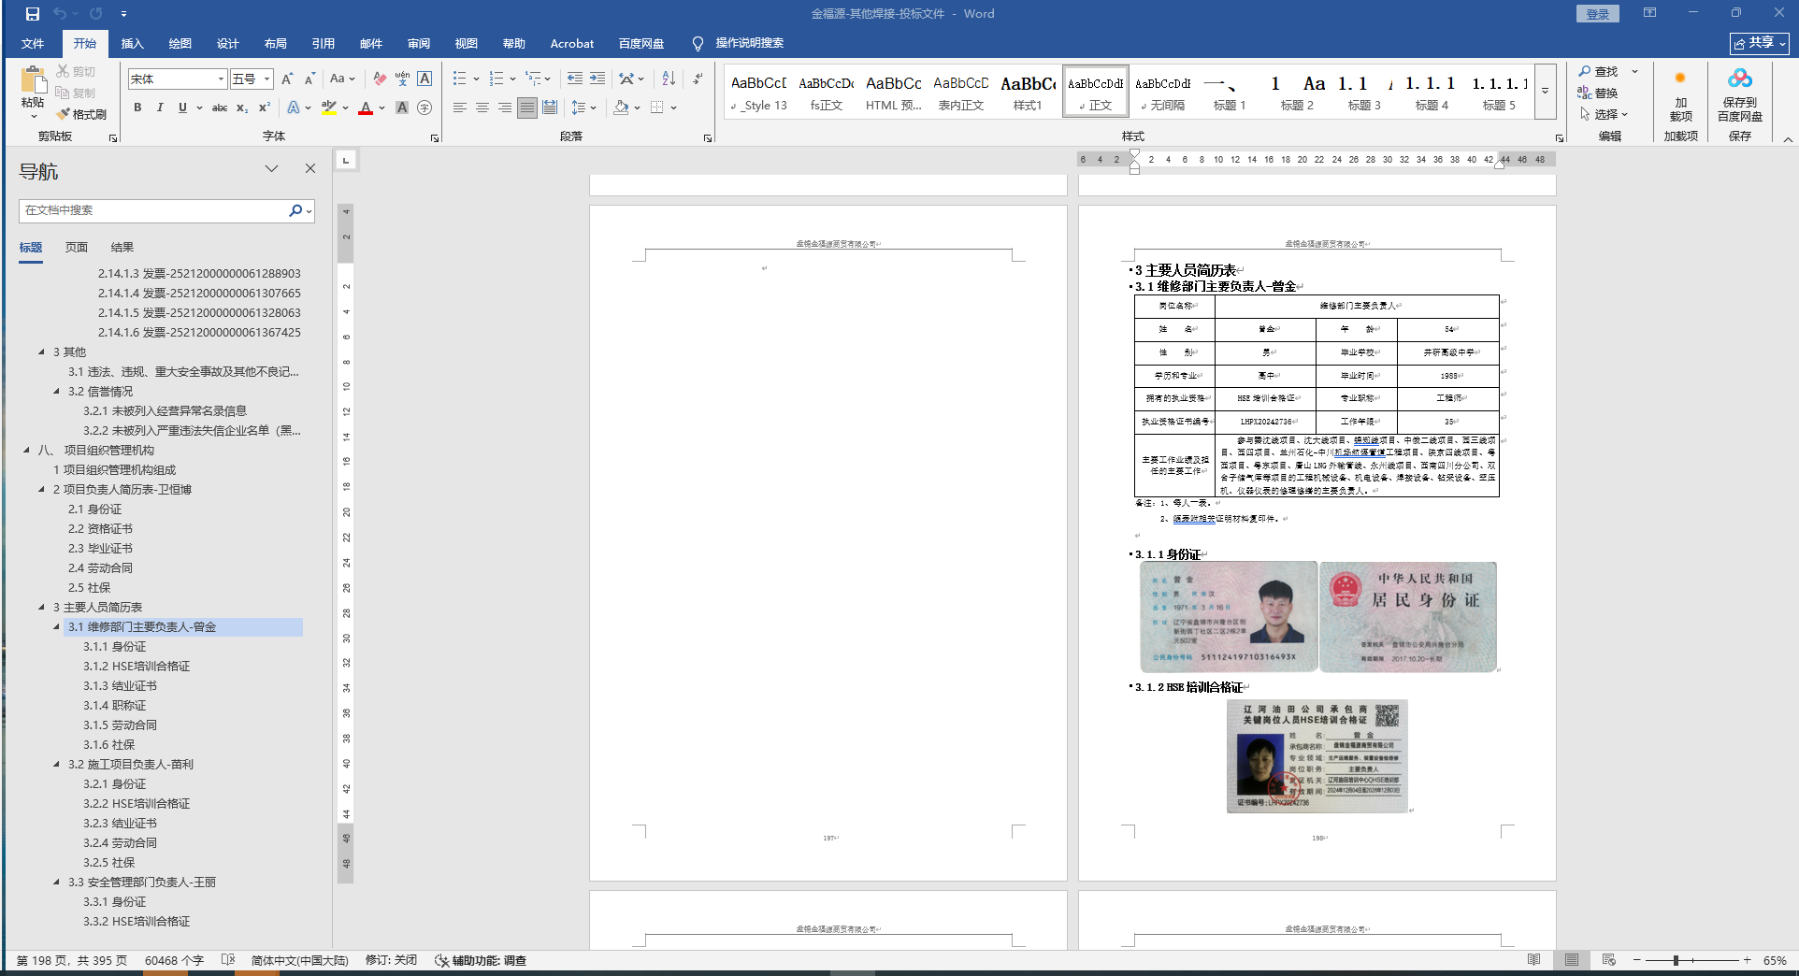Open the font name dropdown (宋体)
Viewport: 1799px width, 976px height.
pyautogui.click(x=221, y=79)
